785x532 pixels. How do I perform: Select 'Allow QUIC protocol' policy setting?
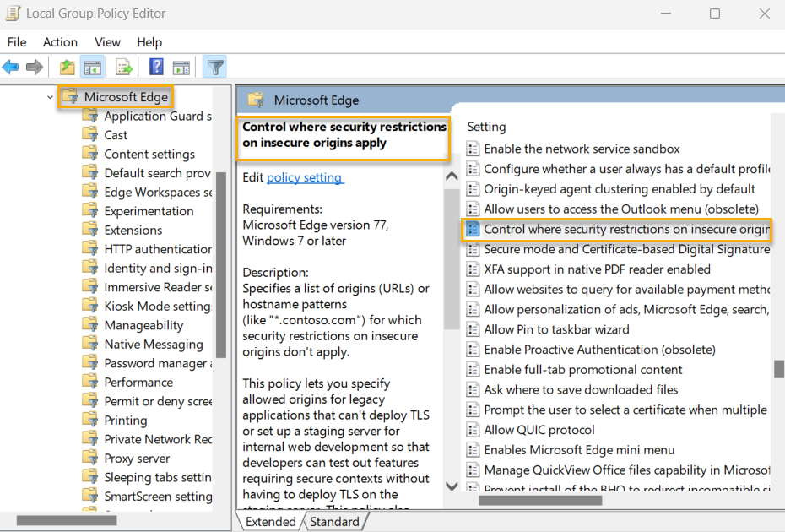pyautogui.click(x=539, y=430)
